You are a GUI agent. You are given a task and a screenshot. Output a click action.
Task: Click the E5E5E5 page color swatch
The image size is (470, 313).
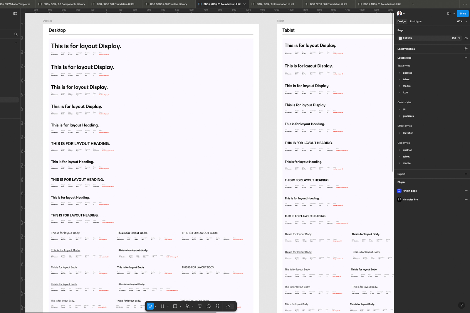pyautogui.click(x=400, y=38)
